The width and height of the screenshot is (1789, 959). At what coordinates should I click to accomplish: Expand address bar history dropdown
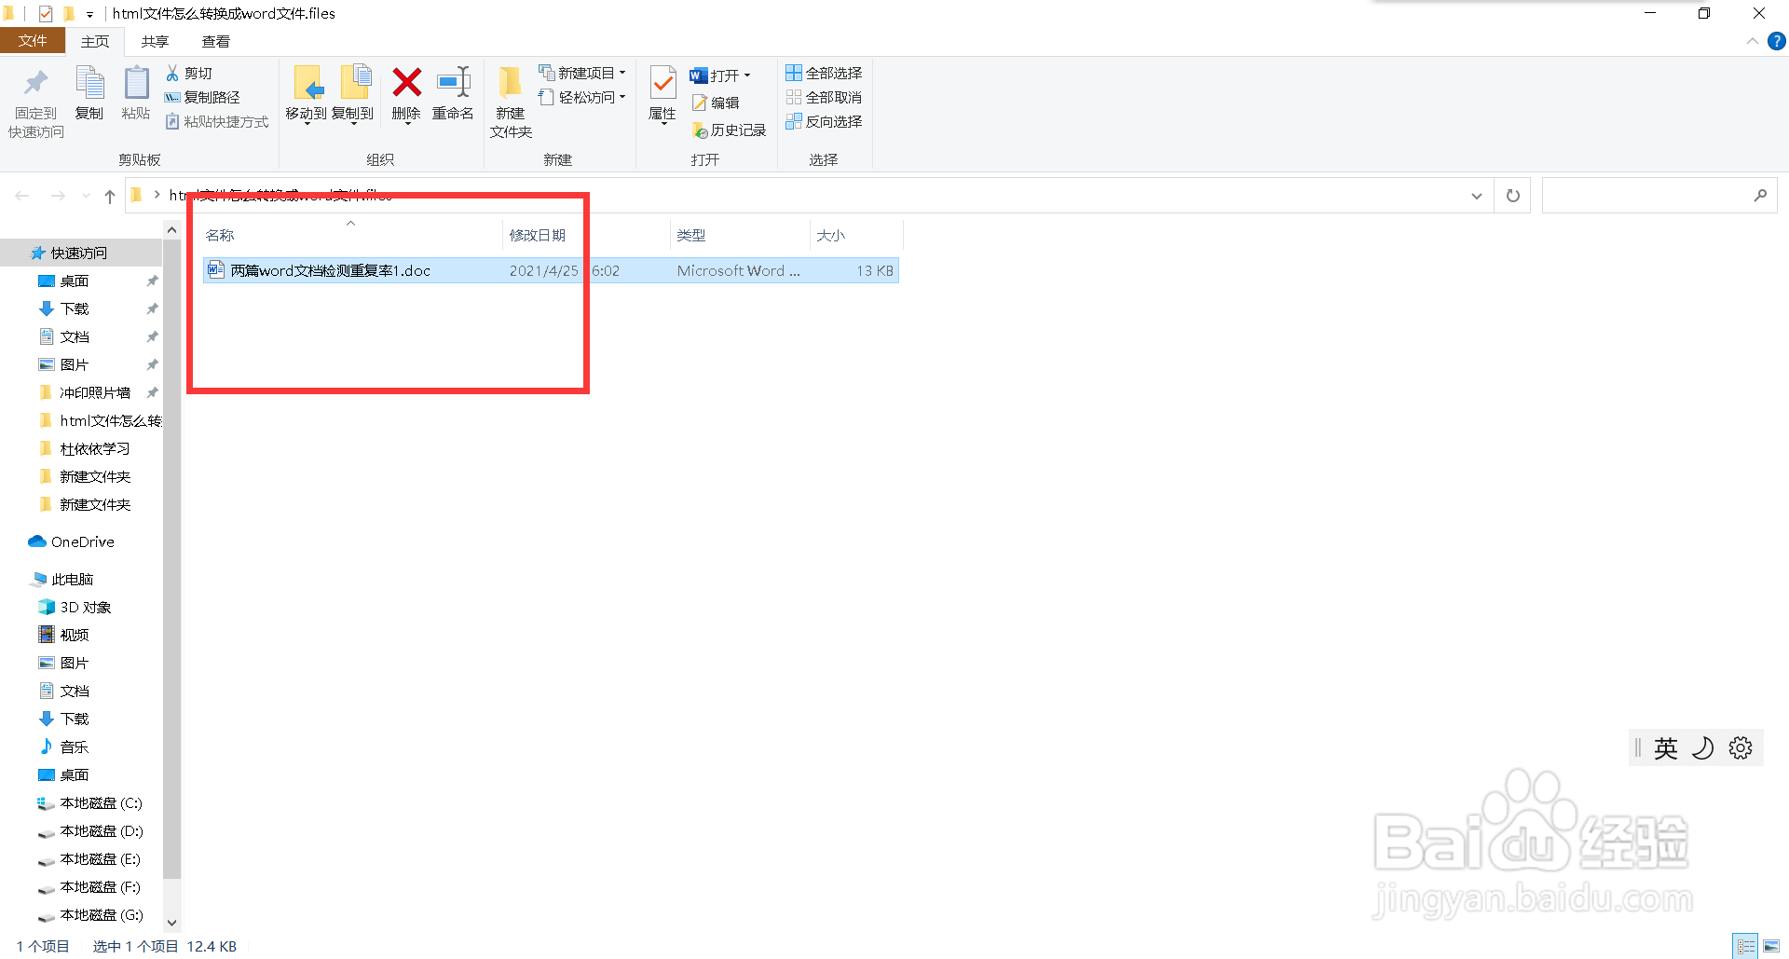[1476, 196]
